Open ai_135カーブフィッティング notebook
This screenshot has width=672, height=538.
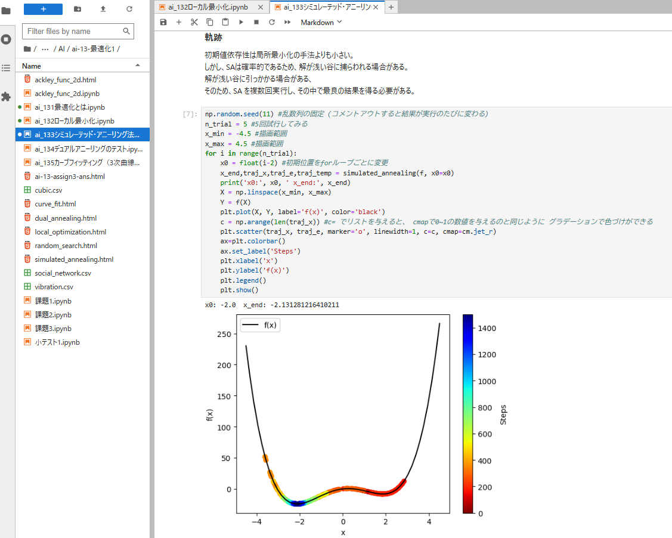click(x=83, y=162)
